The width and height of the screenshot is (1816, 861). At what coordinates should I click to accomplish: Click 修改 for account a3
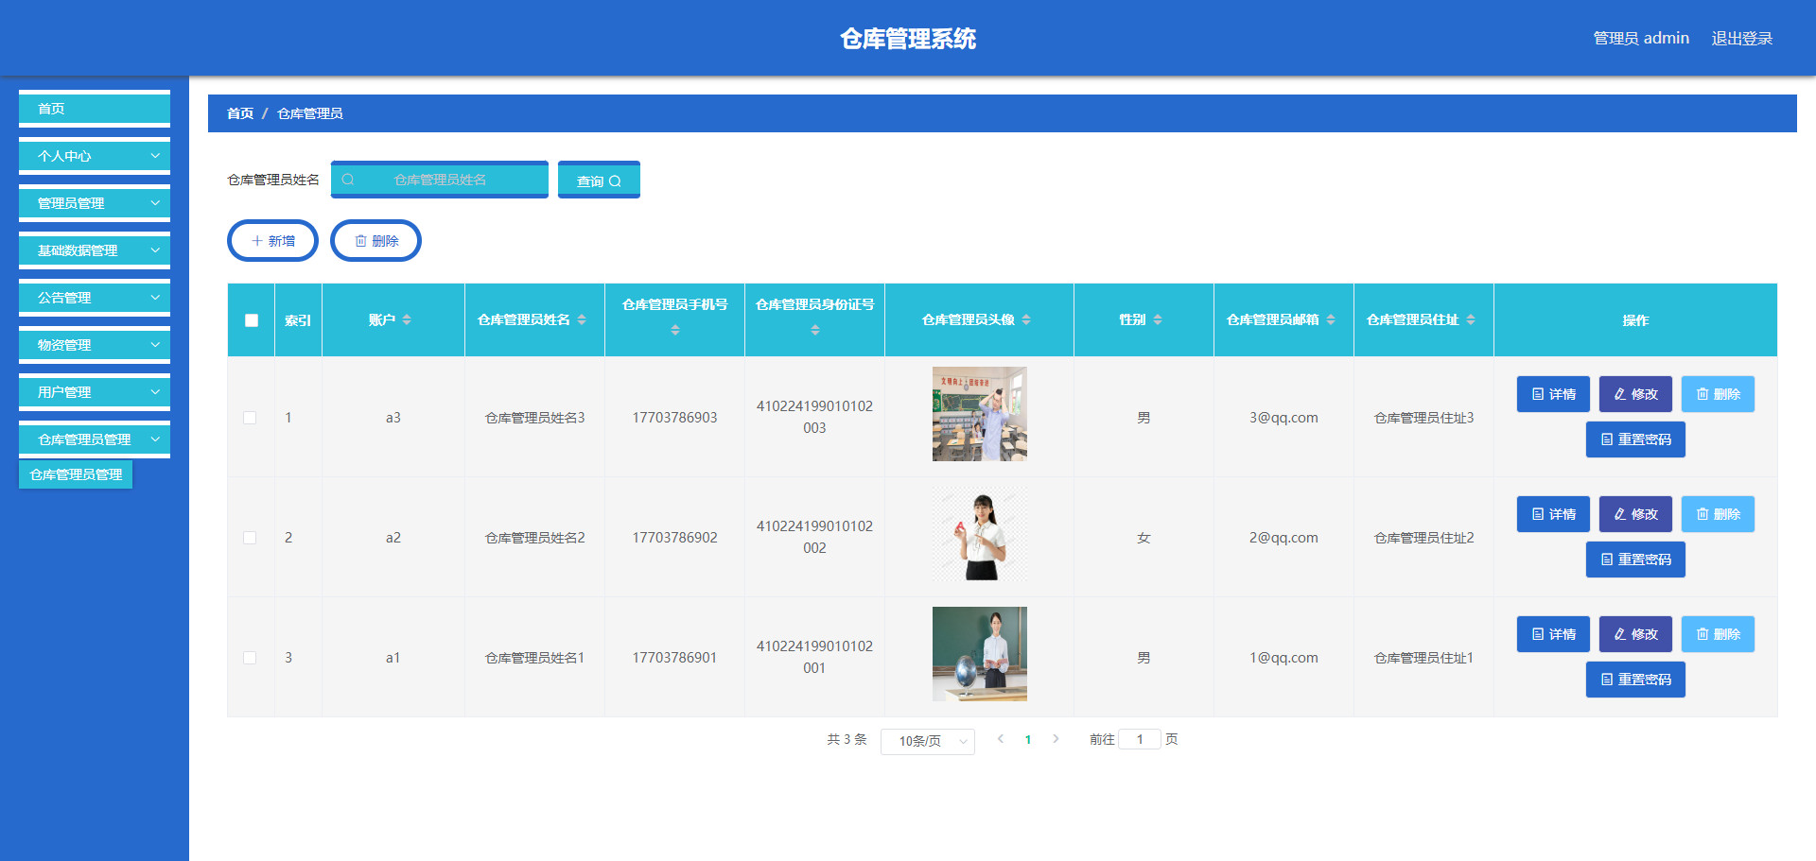coord(1635,394)
